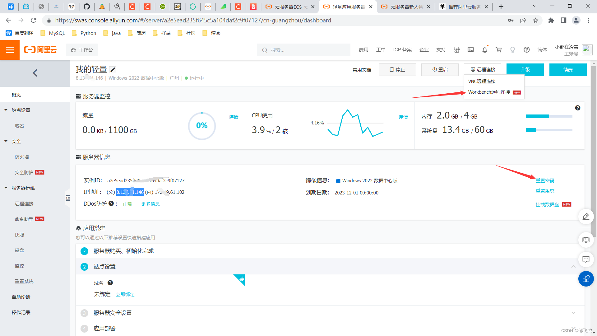Screen dimensions: 597x336
Task: Toggle the sidebar fold handle
Action: (68, 198)
